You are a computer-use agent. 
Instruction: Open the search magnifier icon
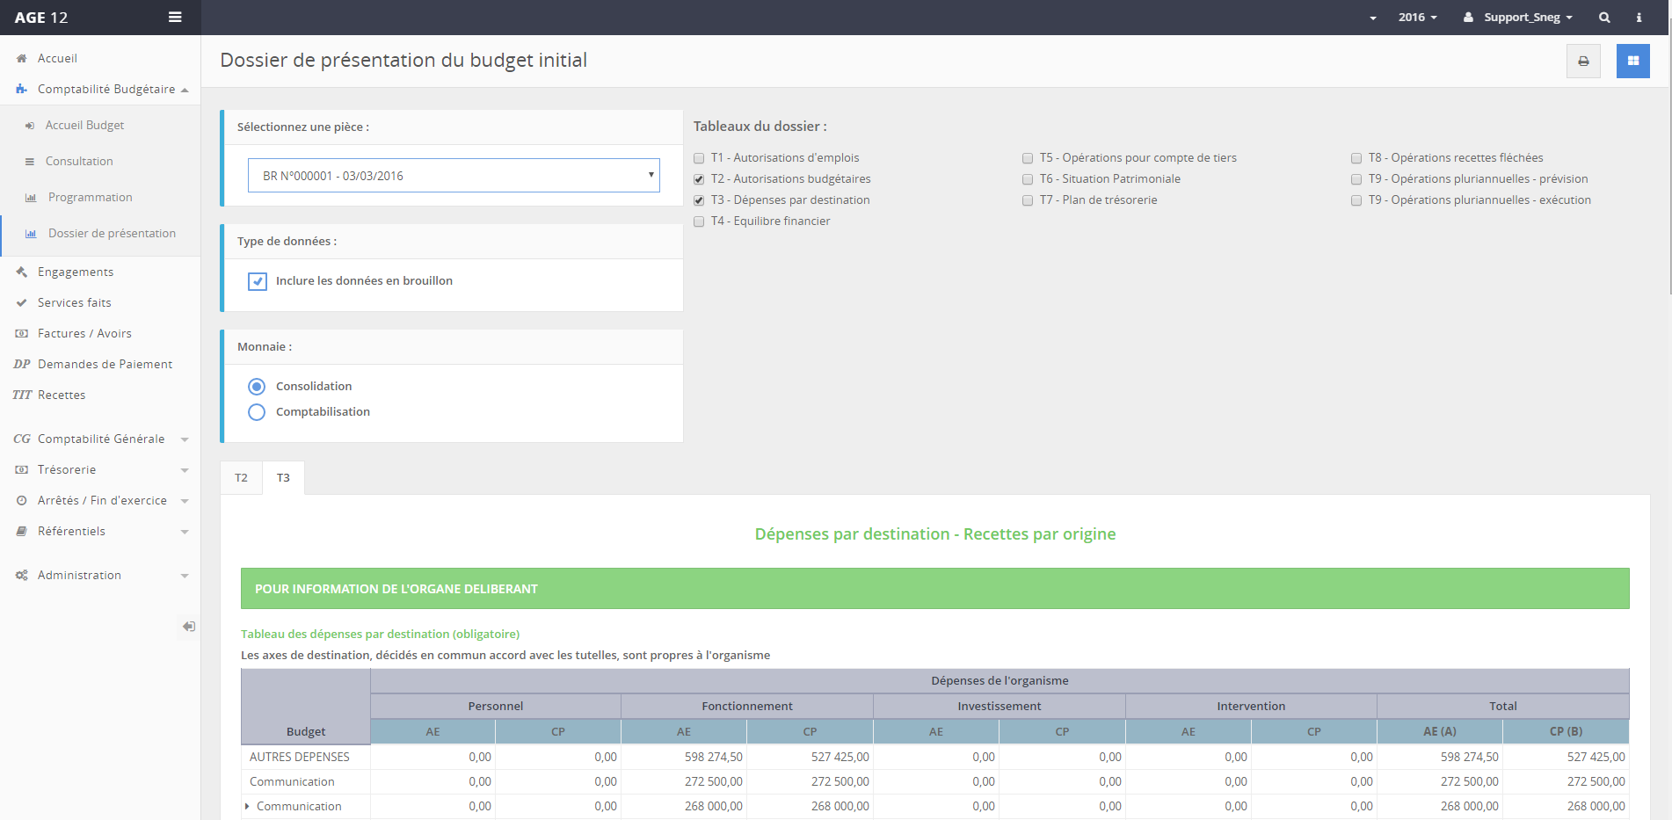point(1604,18)
